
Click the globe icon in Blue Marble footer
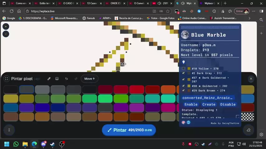tap(188, 122)
